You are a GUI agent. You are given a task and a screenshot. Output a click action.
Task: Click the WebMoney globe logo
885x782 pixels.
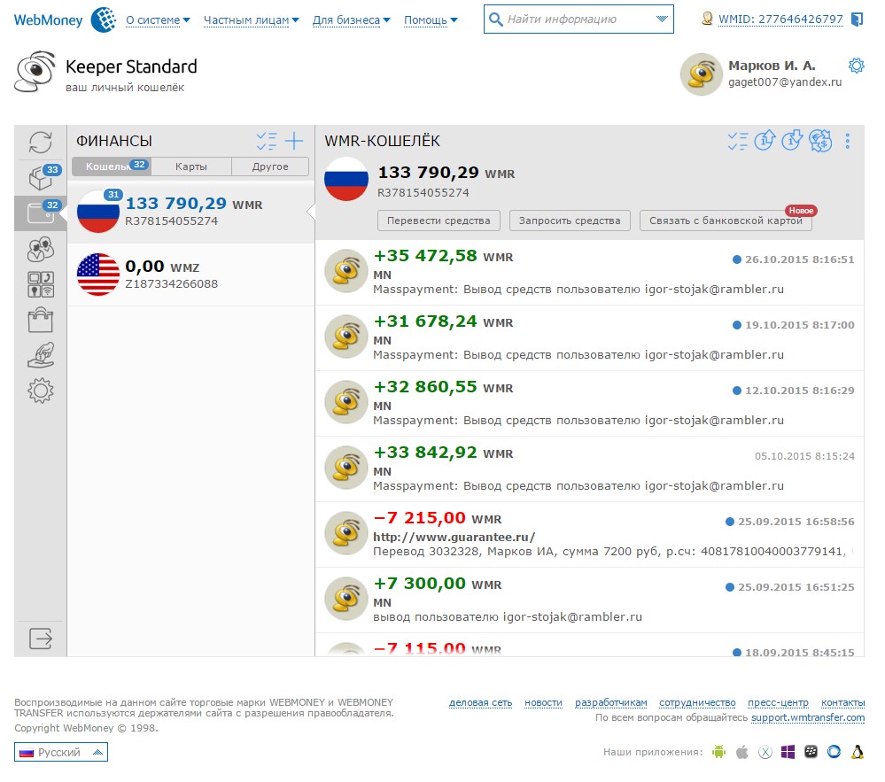tap(104, 19)
